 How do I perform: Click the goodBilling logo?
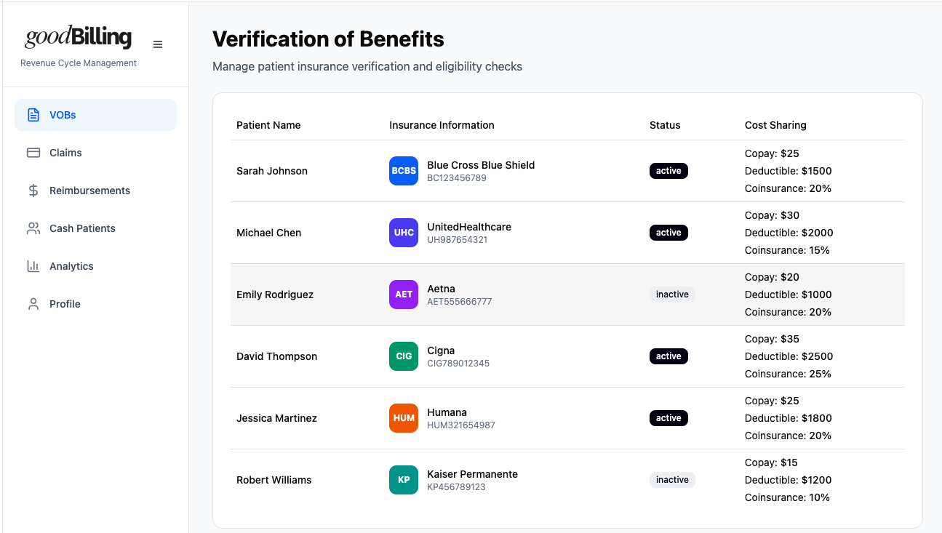79,37
